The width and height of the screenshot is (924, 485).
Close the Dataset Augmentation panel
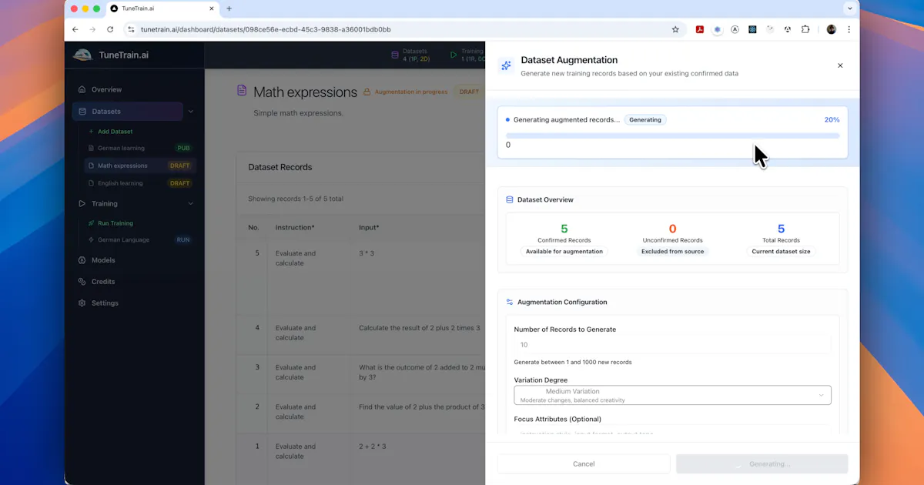pos(840,65)
